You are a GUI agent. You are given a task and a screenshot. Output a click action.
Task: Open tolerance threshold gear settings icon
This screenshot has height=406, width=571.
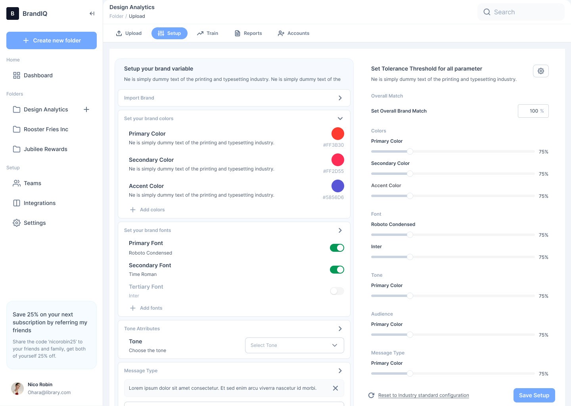click(x=540, y=71)
